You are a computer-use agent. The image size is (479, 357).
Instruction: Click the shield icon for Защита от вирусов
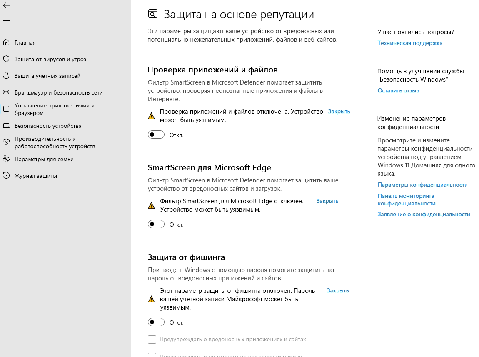tap(6, 59)
